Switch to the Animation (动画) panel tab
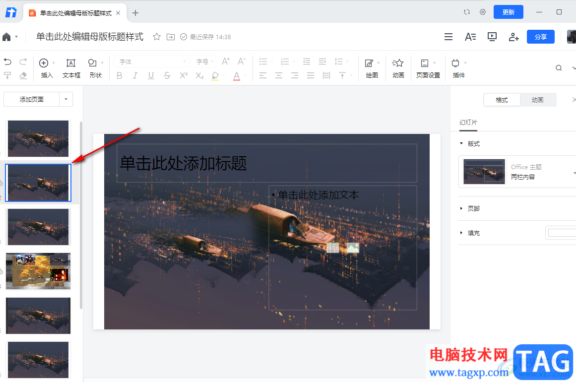 point(537,100)
